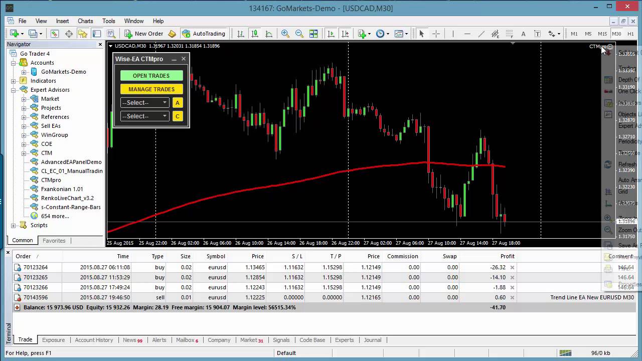
Task: Select CTMpro expert advisor in Navigator
Action: 51,180
